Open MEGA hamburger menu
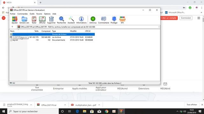Viewport: 204px width, 114px height. point(199,18)
